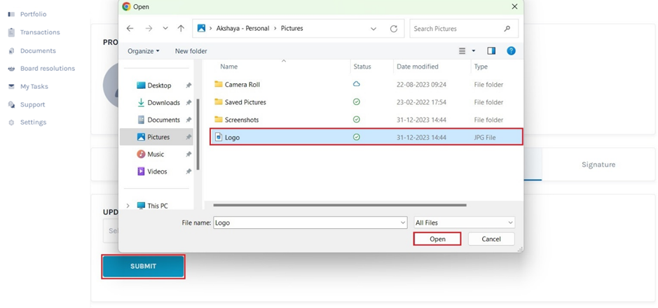The width and height of the screenshot is (658, 308).
Task: Open Documents in web app sidebar
Action: (x=38, y=50)
